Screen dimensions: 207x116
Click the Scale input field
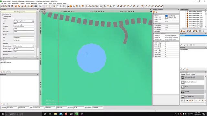point(24,29)
